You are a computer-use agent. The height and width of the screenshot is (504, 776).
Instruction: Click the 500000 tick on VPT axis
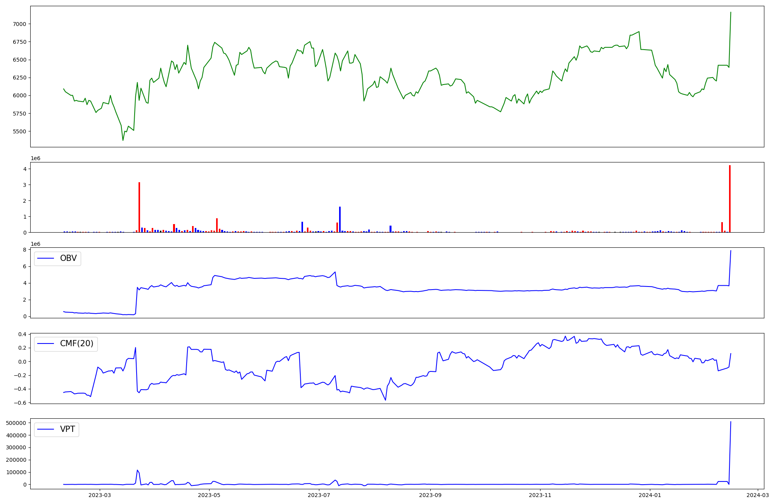point(16,423)
